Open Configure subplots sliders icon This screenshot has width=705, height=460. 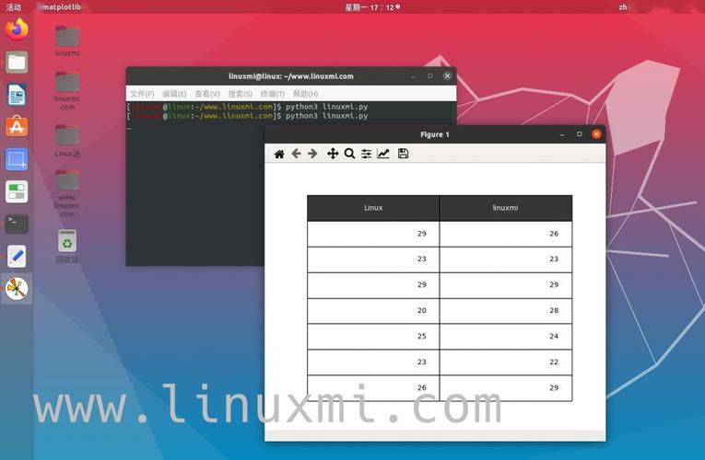click(367, 154)
